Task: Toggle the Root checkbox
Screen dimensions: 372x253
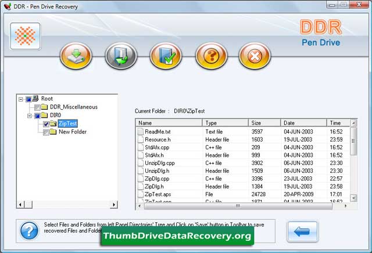Action: pos(28,99)
